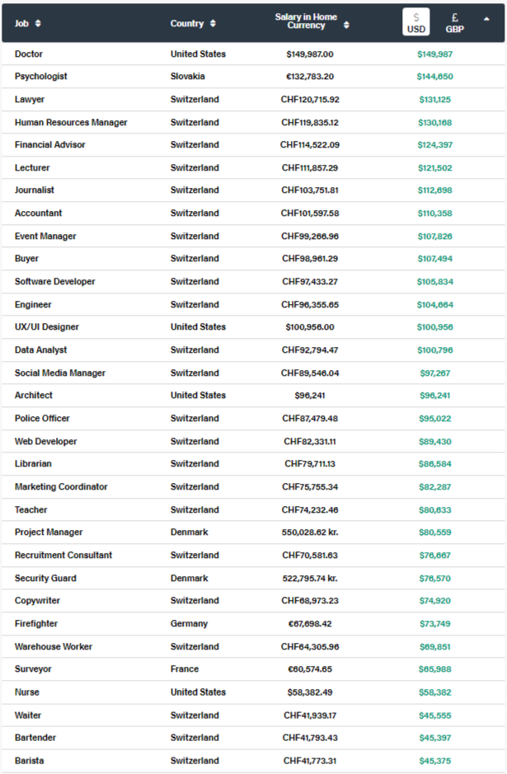The width and height of the screenshot is (507, 774).
Task: Select the Software Developer row
Action: [x=54, y=281]
